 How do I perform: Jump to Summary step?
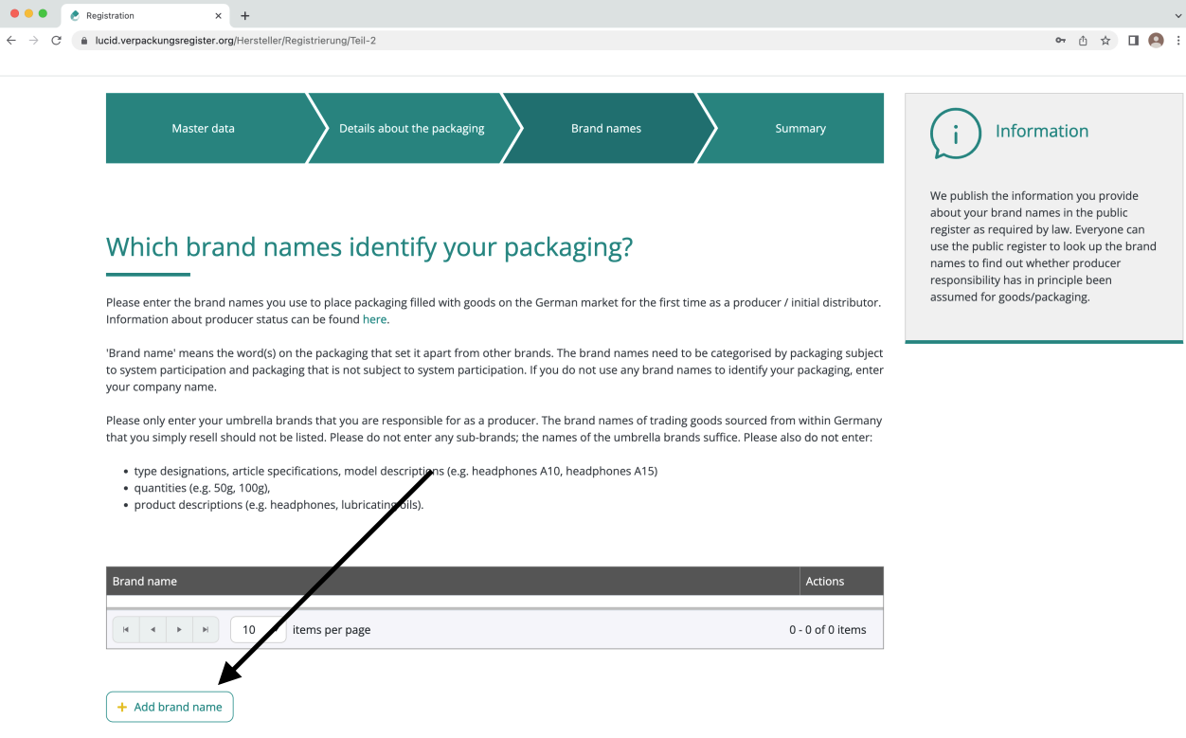click(800, 129)
